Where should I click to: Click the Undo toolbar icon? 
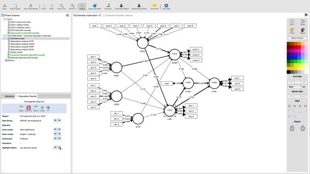[x=44, y=6]
